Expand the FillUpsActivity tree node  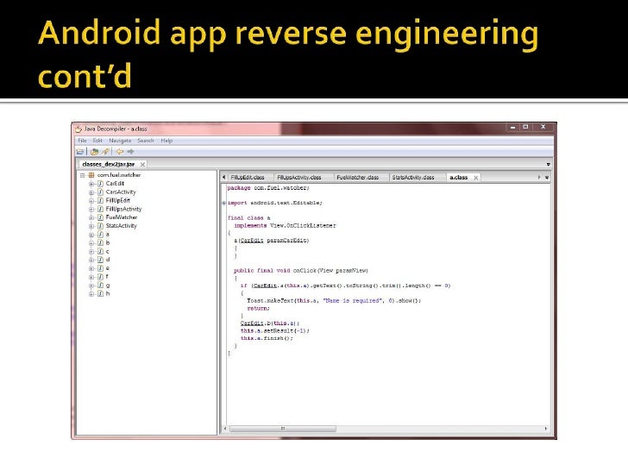(x=91, y=209)
